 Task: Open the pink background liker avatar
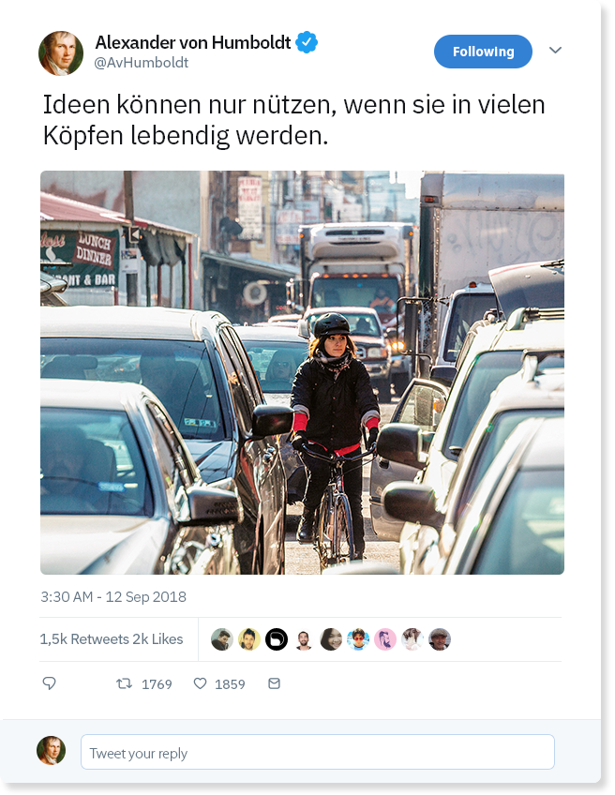pyautogui.click(x=385, y=638)
